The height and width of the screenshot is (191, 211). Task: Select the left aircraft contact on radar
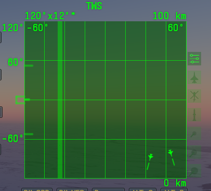(x=151, y=157)
